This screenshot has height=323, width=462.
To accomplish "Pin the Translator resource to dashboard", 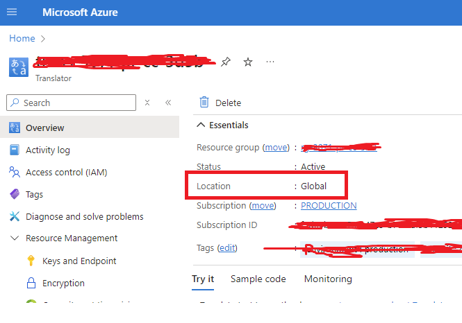I will [x=225, y=62].
